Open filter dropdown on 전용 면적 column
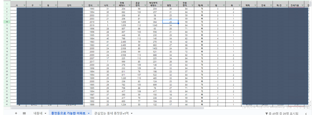The height and width of the screenshot is (115, 312). 192,5
